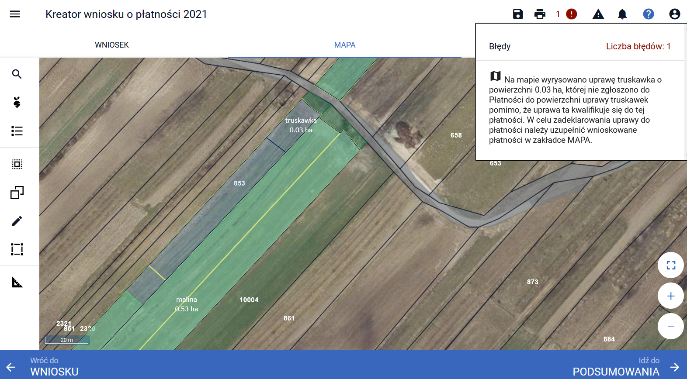Zoom in the map with plus button
The image size is (687, 379).
coord(670,296)
